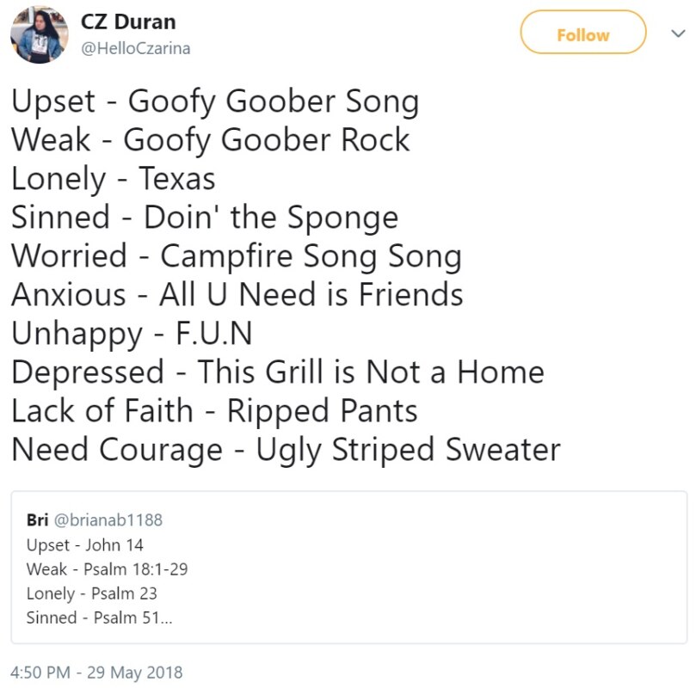Visit the @HelloCzarina handle link
Screen dimensions: 696x688
click(135, 48)
